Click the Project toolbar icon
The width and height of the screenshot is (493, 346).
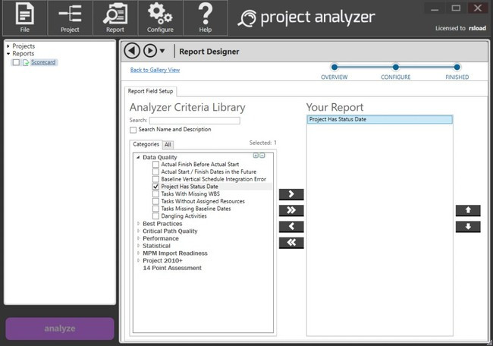70,17
